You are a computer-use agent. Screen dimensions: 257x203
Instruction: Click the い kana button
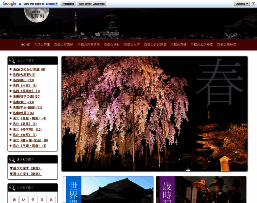(23, 200)
